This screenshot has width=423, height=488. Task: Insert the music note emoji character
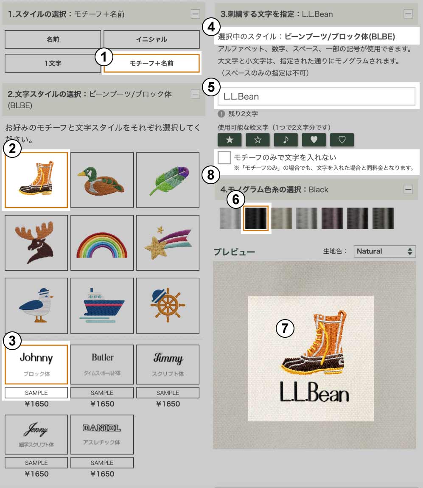286,140
